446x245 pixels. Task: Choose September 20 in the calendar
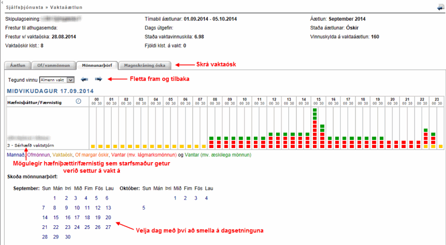click(108, 217)
